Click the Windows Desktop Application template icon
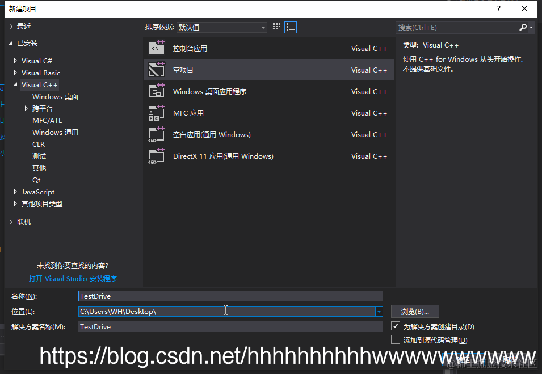542x374 pixels. click(x=157, y=91)
